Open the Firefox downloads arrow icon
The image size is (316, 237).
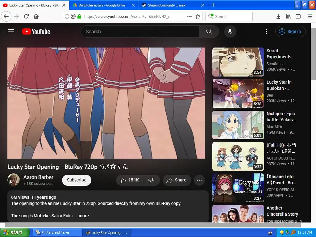(278, 17)
